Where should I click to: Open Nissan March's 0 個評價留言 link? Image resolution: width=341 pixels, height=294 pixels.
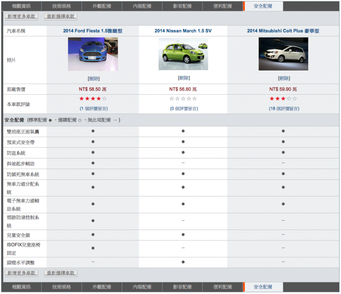coord(184,108)
